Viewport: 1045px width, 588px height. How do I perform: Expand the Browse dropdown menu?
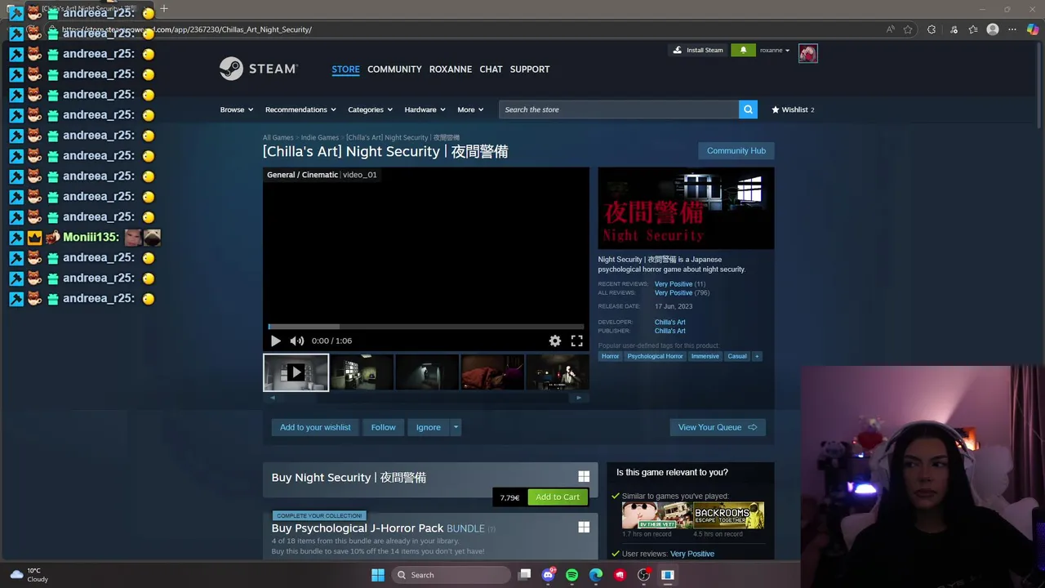236,109
